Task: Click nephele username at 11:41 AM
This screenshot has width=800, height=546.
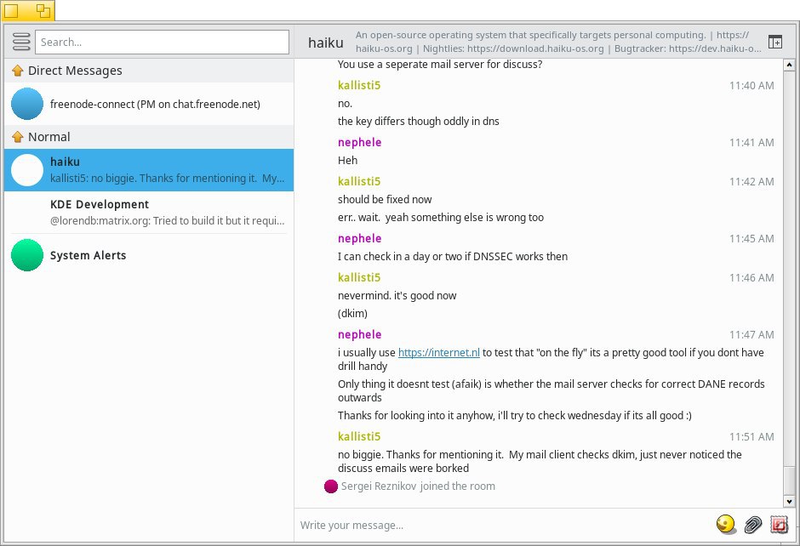Action: tap(360, 142)
